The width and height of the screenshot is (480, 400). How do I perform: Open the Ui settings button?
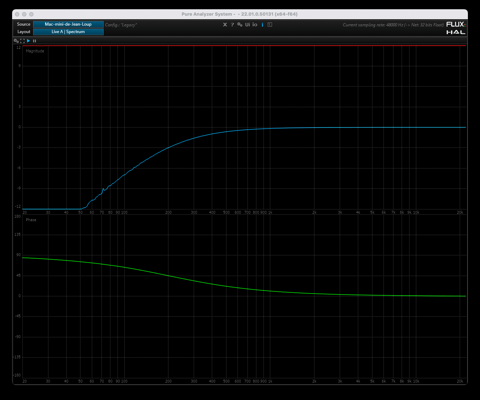point(247,25)
